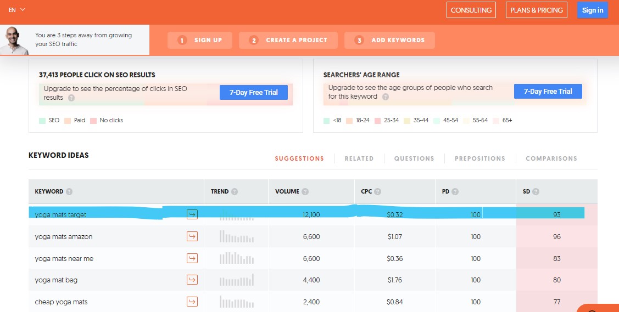Click the <18 age legend swatch
619x312 pixels.
(326, 121)
